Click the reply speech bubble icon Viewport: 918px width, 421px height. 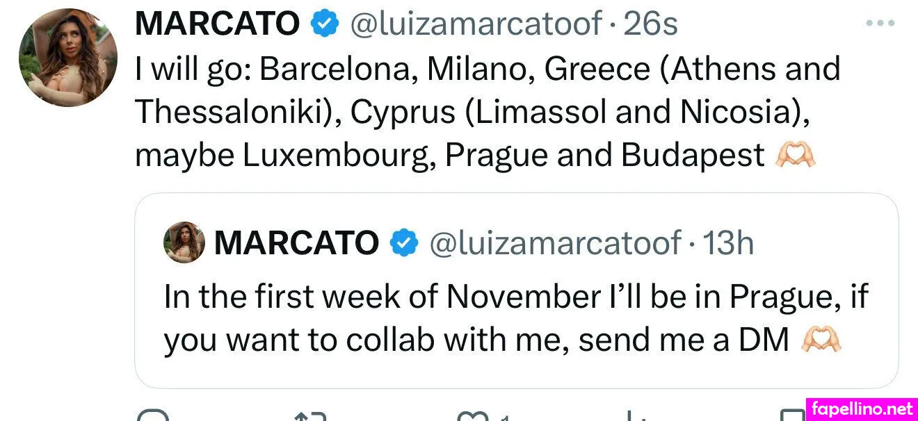[x=154, y=415]
